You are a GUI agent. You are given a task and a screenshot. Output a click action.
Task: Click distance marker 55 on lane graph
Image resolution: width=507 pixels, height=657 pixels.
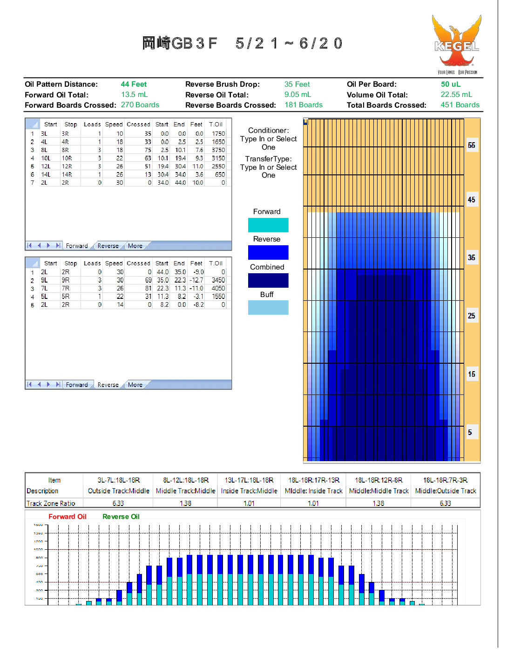(472, 145)
